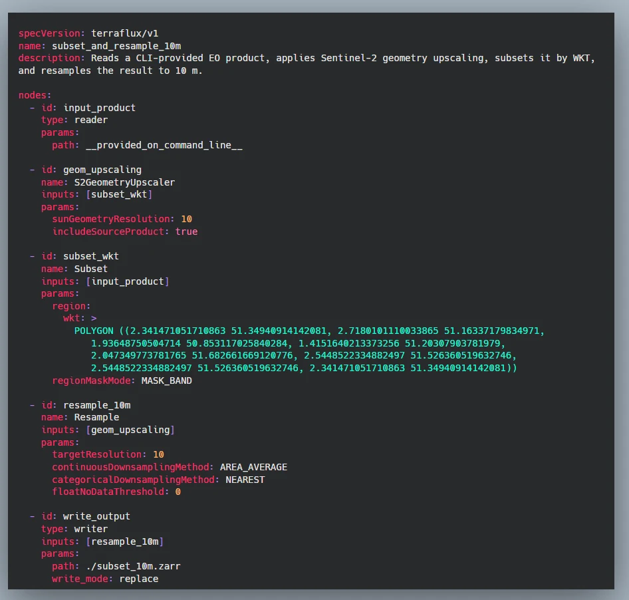Screen dimensions: 629x600
Task: Click the 'categoricalDownsamplingMethod' key
Action: click(133, 480)
